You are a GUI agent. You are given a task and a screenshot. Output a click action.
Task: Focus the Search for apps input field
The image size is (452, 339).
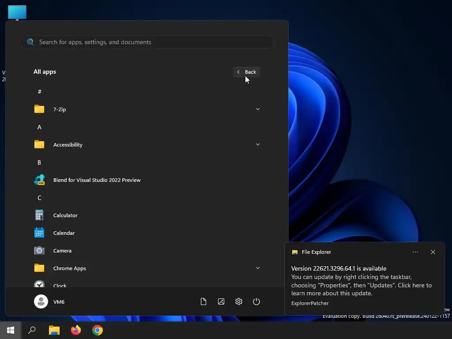tap(147, 42)
